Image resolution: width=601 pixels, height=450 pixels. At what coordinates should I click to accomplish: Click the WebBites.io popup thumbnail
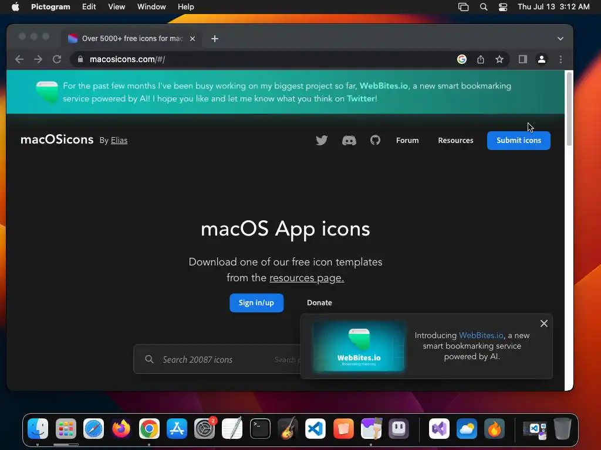pos(359,347)
